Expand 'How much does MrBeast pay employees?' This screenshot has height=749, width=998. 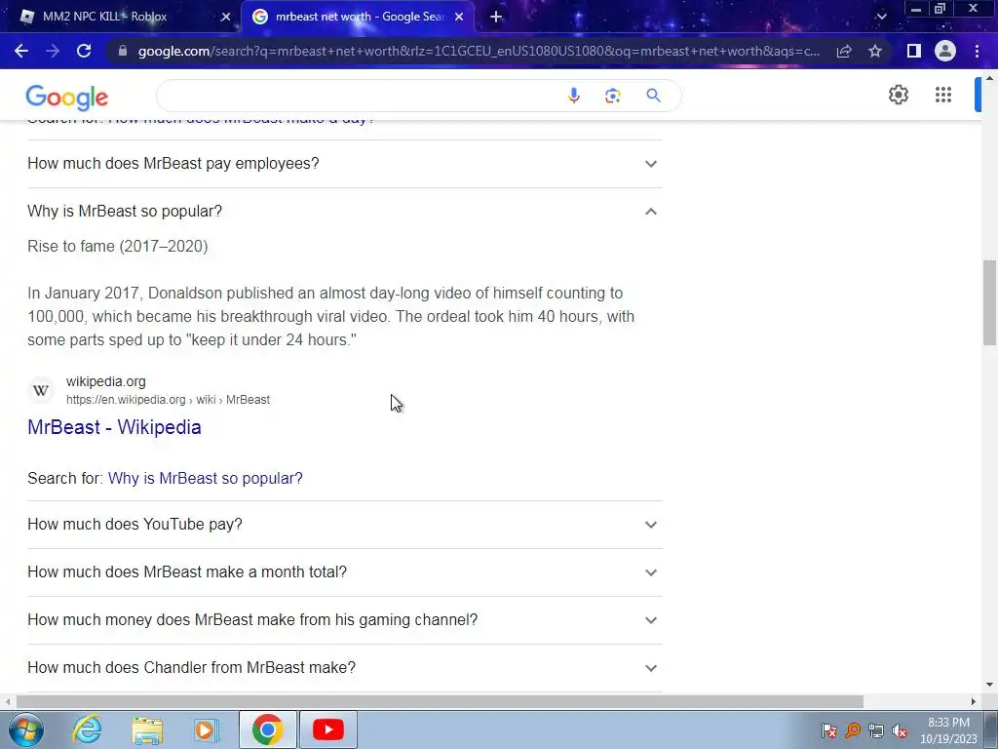344,164
